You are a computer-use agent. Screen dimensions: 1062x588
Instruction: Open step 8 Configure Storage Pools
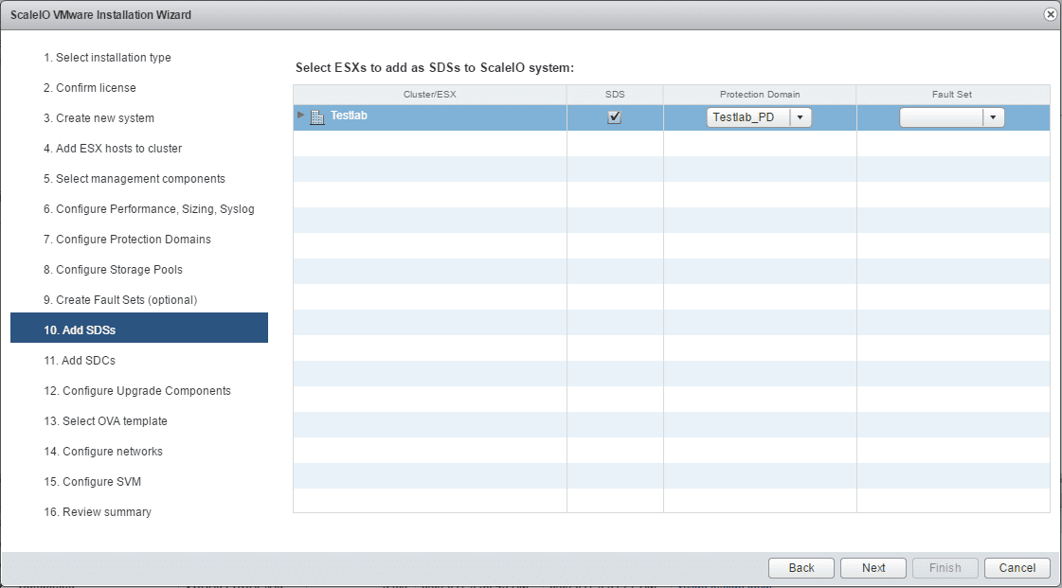[113, 270]
